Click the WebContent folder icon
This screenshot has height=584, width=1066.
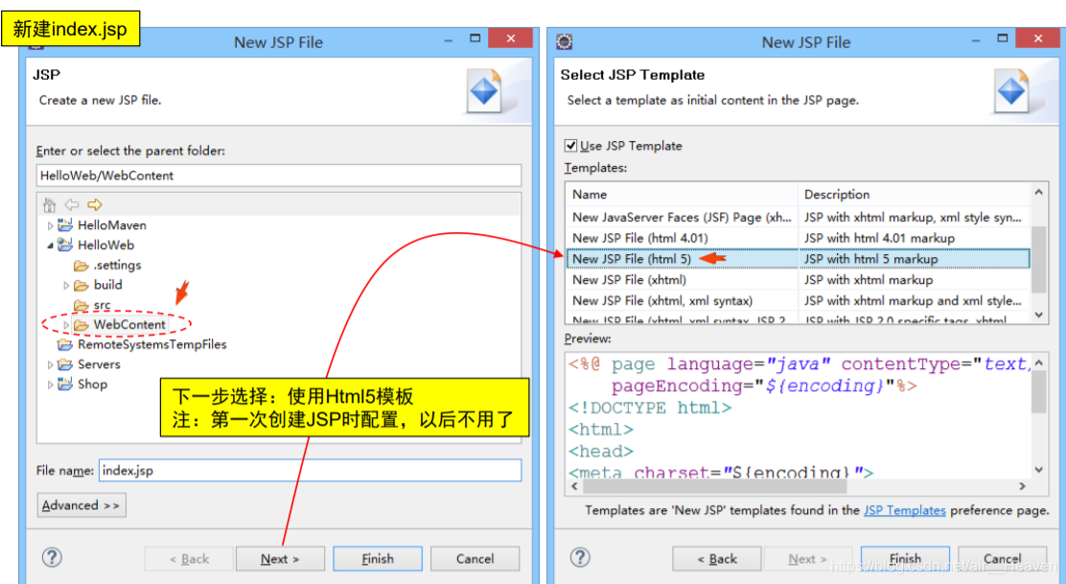[x=81, y=325]
